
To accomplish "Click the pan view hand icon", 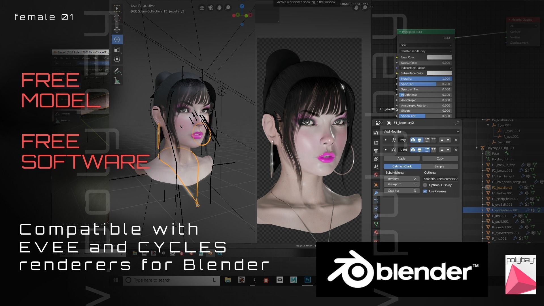I will [x=219, y=8].
